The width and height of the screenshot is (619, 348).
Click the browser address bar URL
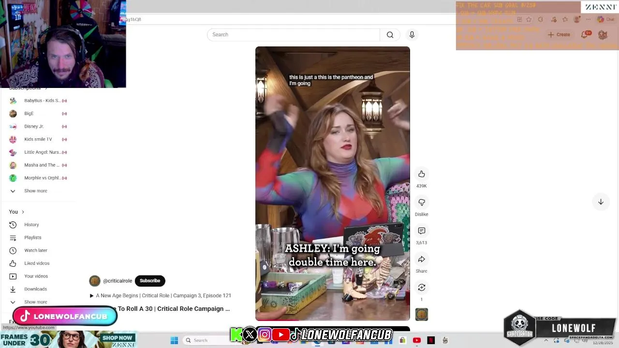pyautogui.click(x=134, y=20)
